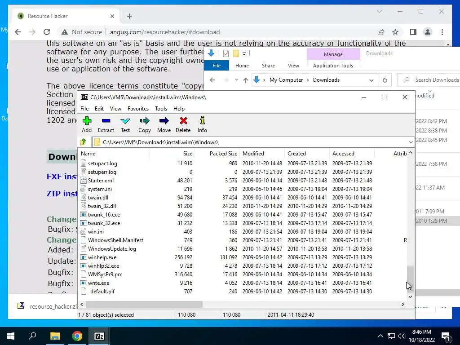Expand Explorer address history dropdown
The height and width of the screenshot is (345, 460).
(372, 80)
